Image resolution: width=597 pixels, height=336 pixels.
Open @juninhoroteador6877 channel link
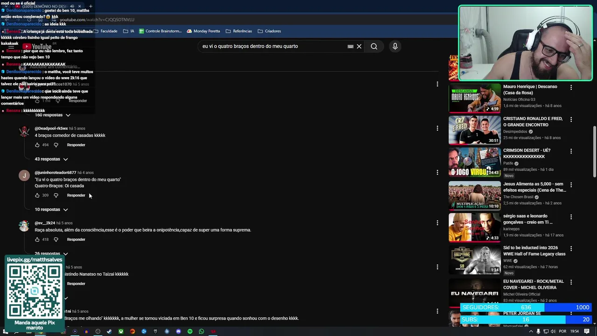[x=56, y=173]
